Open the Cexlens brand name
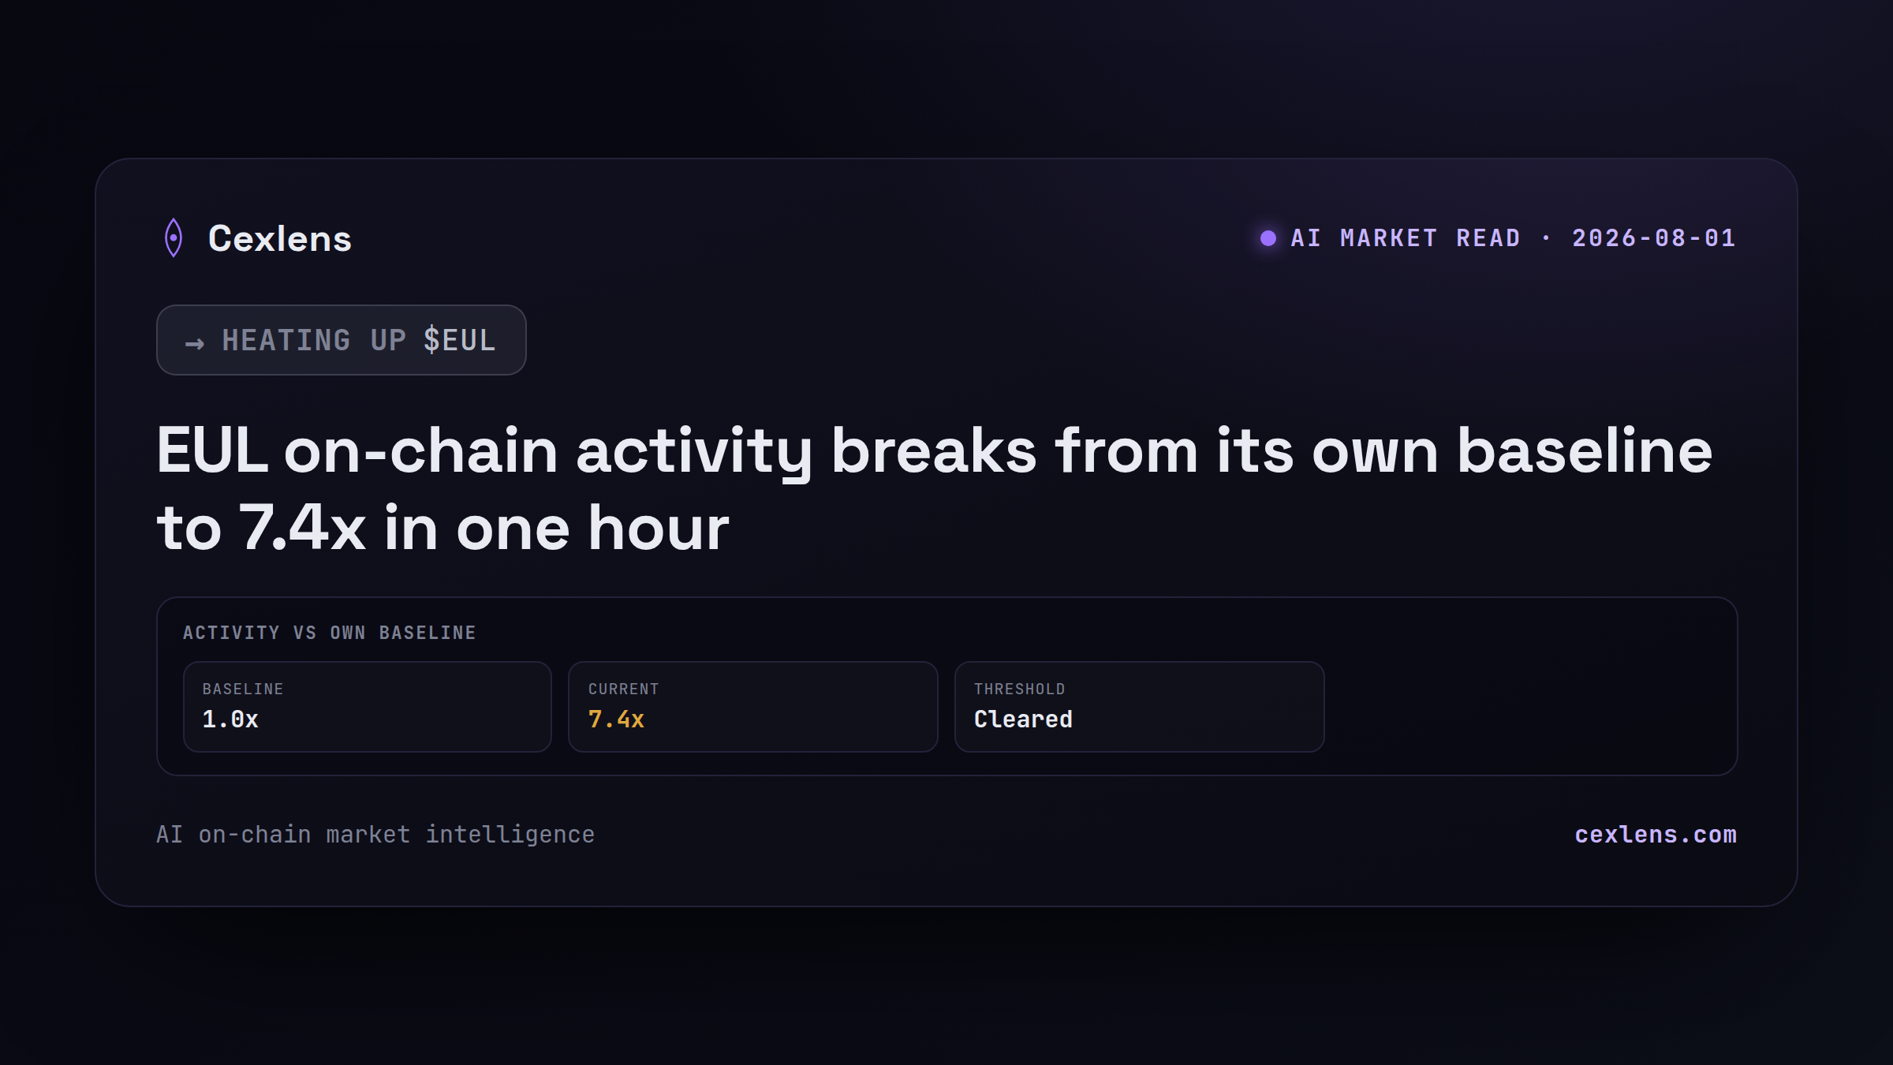The width and height of the screenshot is (1893, 1065). (280, 238)
